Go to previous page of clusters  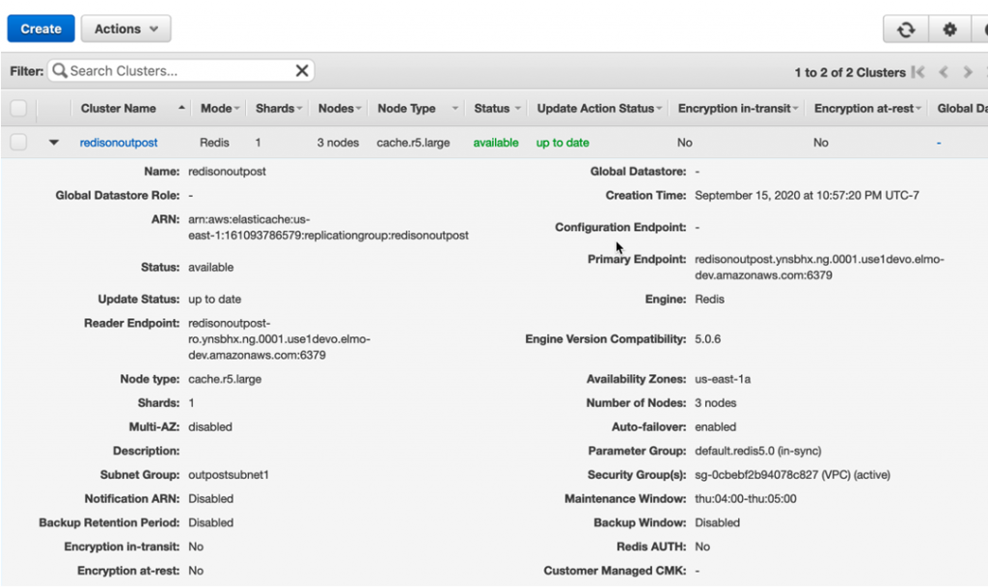click(944, 72)
